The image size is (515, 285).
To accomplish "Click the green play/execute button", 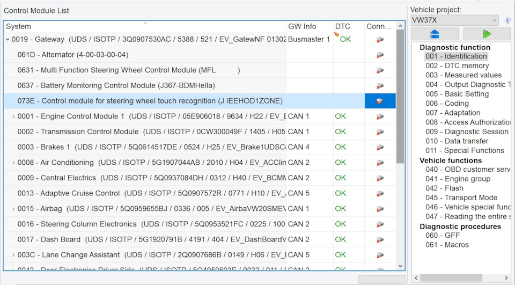I will [487, 33].
